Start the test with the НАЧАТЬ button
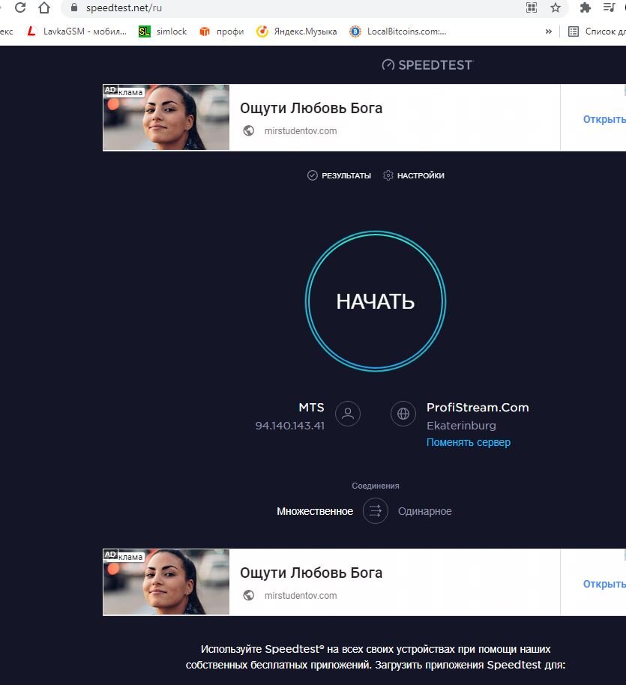The width and height of the screenshot is (626, 685). 376,301
